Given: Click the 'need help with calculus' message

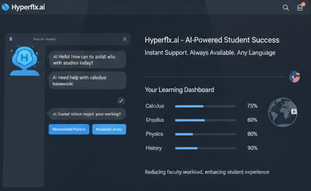Looking at the screenshot, I should click(87, 80).
